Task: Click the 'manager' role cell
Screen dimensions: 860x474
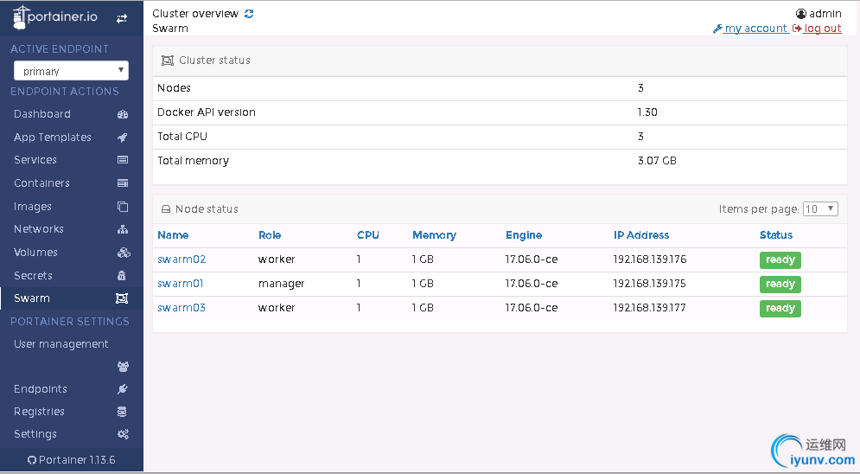Action: (282, 284)
